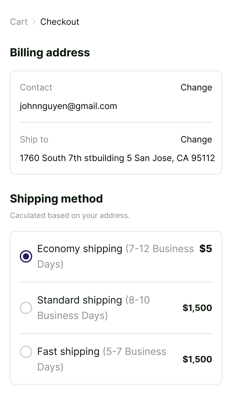Change the Ship to address

[196, 140]
